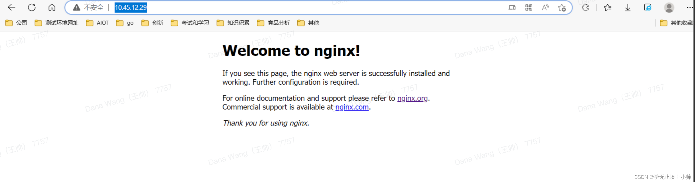Open the AIOT bookmarks folder
The height and width of the screenshot is (182, 695).
click(97, 23)
